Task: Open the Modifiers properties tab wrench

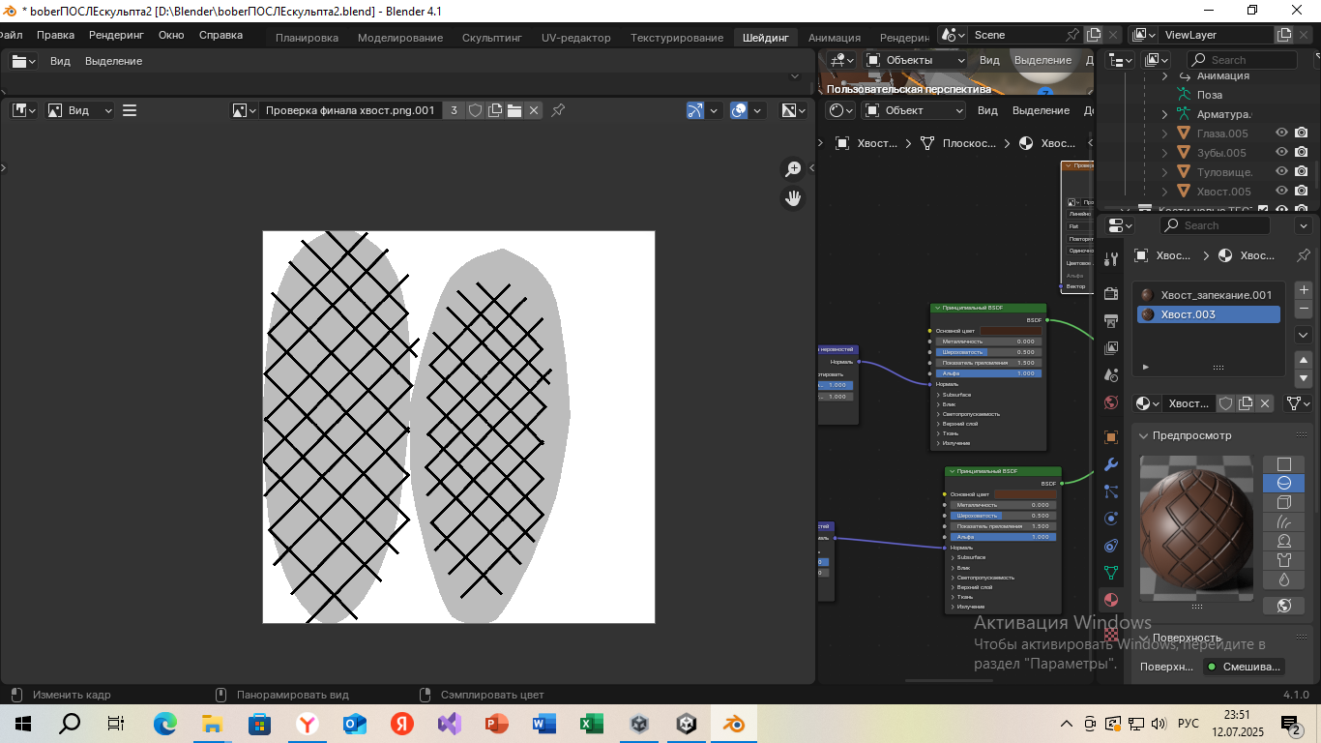Action: pyautogui.click(x=1111, y=464)
